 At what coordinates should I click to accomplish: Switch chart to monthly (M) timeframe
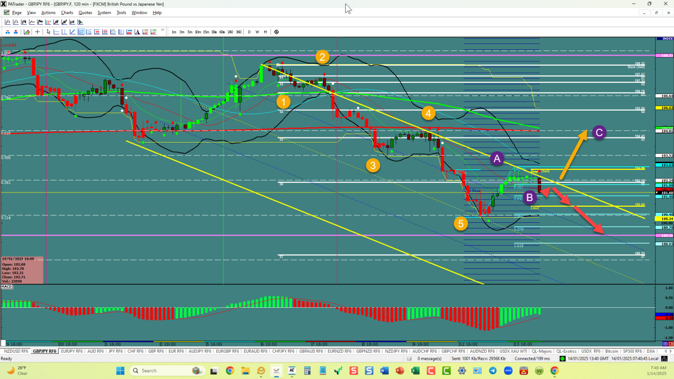pos(265,32)
